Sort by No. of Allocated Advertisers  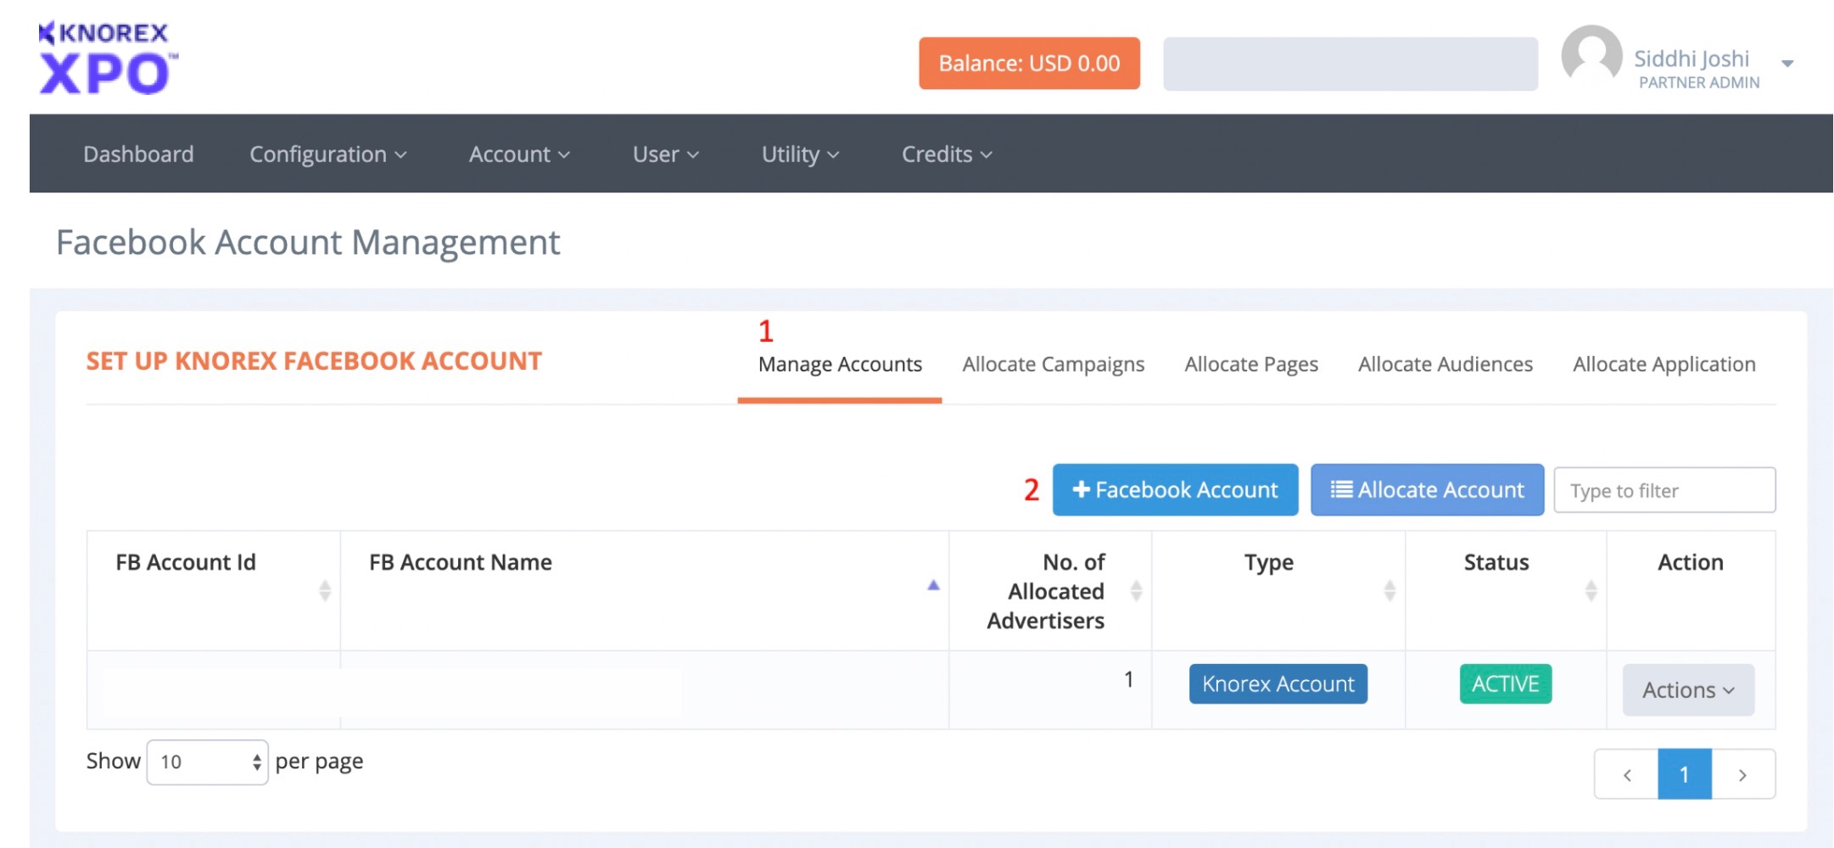(x=1136, y=590)
